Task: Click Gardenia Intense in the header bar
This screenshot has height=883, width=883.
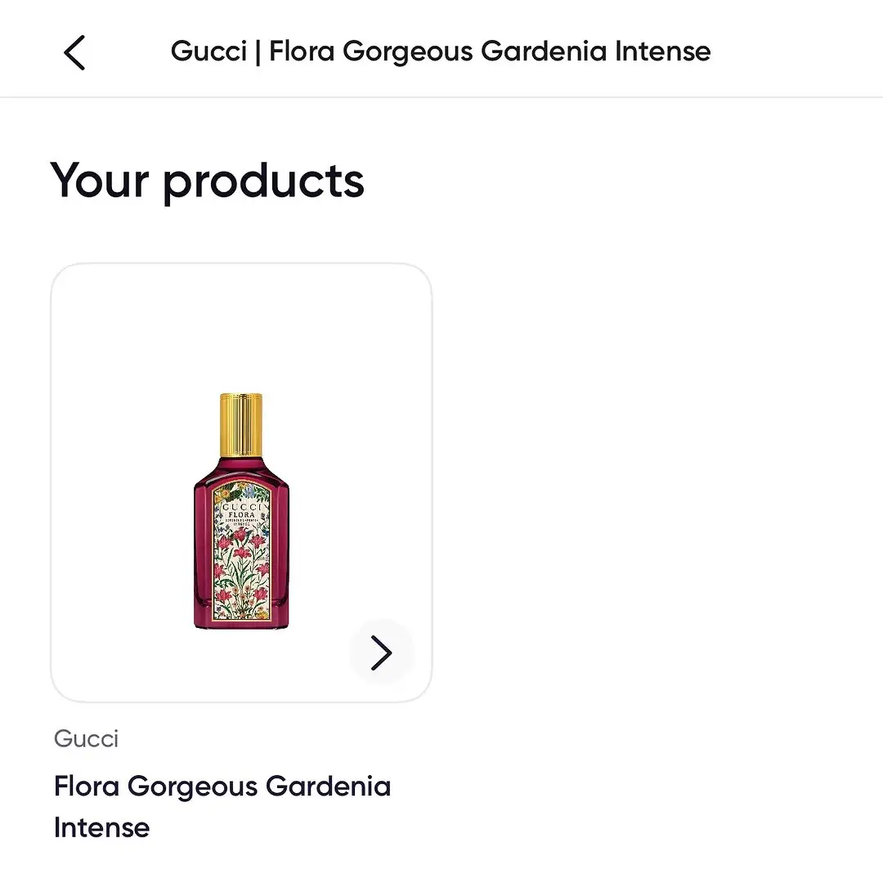Action: [x=596, y=52]
